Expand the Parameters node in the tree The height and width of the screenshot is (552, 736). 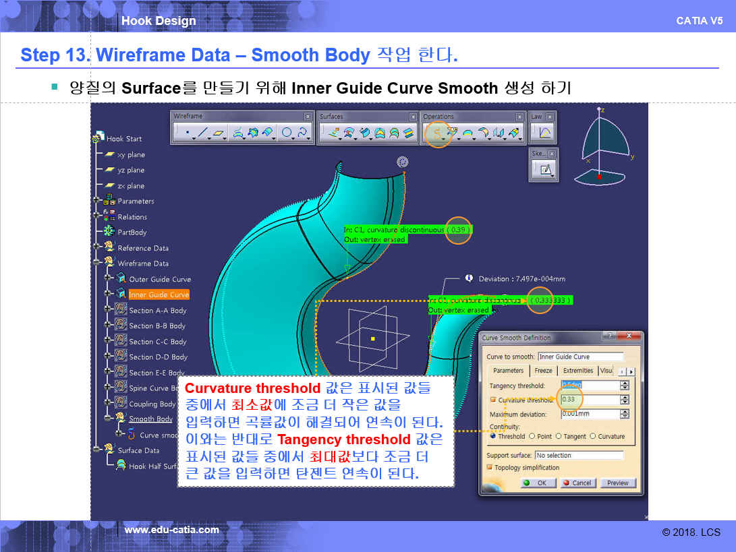[97, 201]
